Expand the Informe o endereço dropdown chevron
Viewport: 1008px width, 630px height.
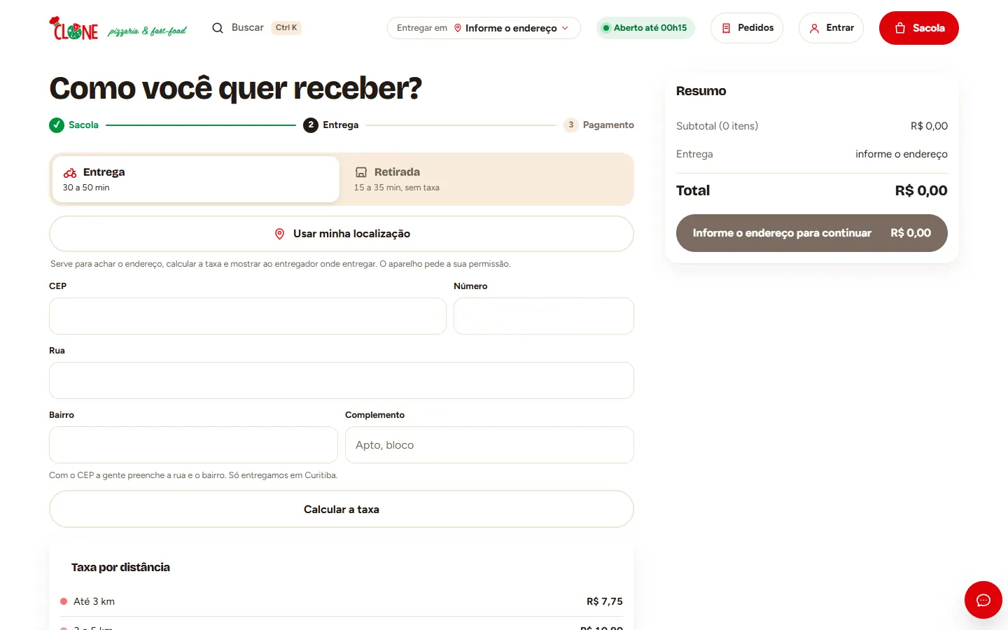565,28
